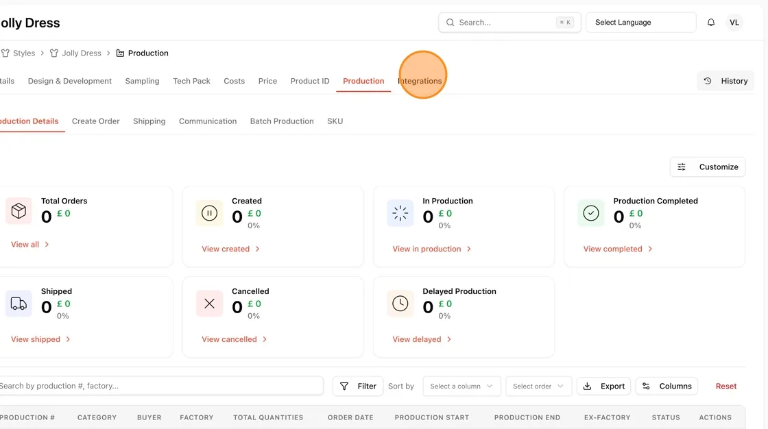Focus the search by production number field
Screen dimensions: 768x429
(160, 386)
